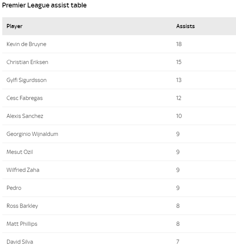Click Ross Barkley player name
Viewport: 236px width, 246px height.
[x=22, y=206]
